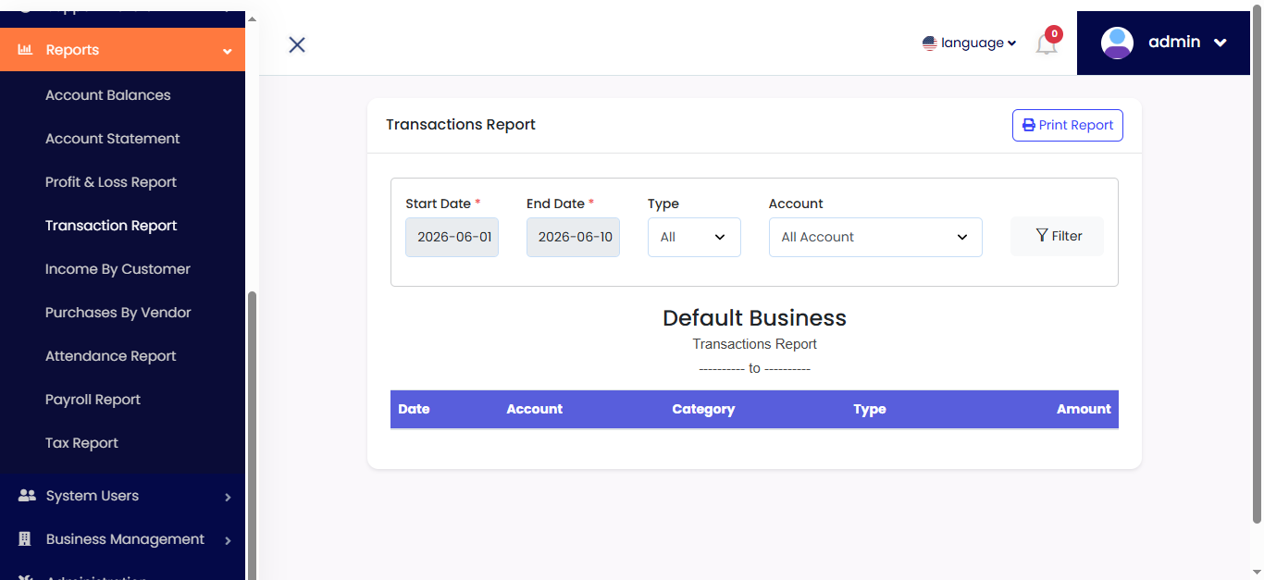The image size is (1264, 580).
Task: Click the sidebar scrollbar thumb
Action: 252,435
